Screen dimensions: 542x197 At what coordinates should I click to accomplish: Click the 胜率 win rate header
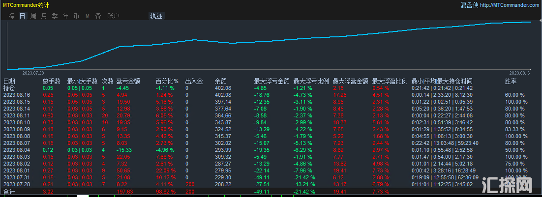tap(511, 81)
